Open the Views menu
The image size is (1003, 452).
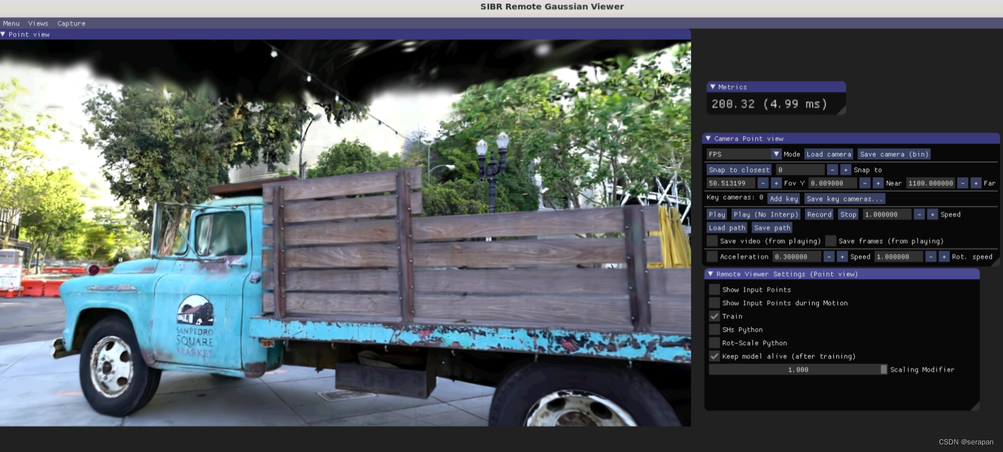click(x=38, y=23)
